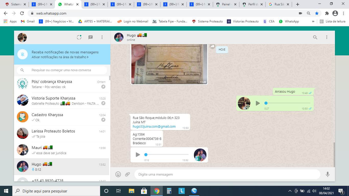Open the Larissa Proteauto Boletos chat
Image resolution: width=349 pixels, height=196 pixels.
(61, 133)
